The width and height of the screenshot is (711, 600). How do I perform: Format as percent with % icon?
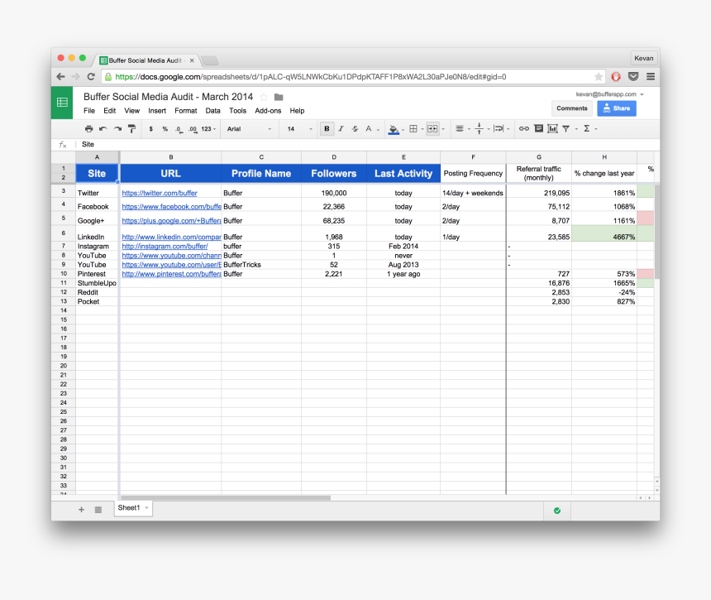click(165, 129)
